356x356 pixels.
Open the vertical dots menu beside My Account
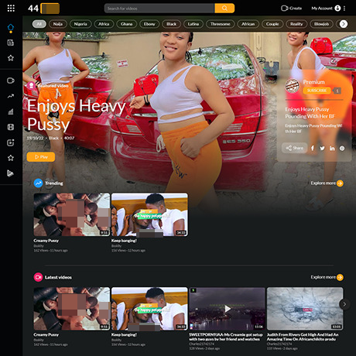[344, 9]
